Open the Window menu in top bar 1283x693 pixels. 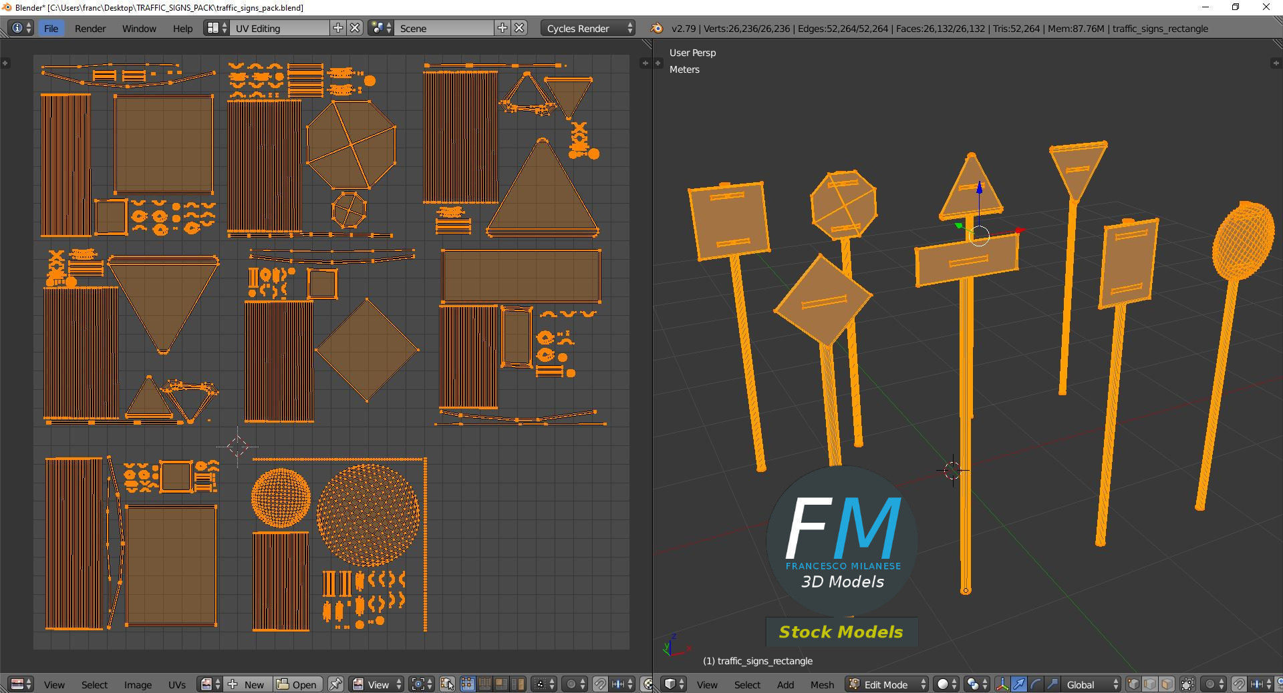[139, 28]
